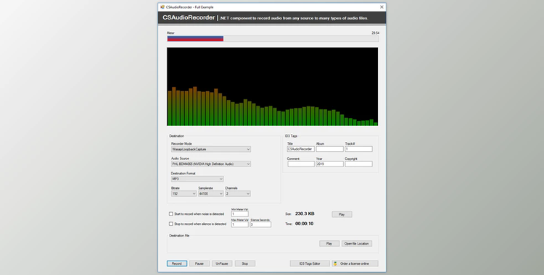Open the Bitrate dropdown showing 192

184,194
